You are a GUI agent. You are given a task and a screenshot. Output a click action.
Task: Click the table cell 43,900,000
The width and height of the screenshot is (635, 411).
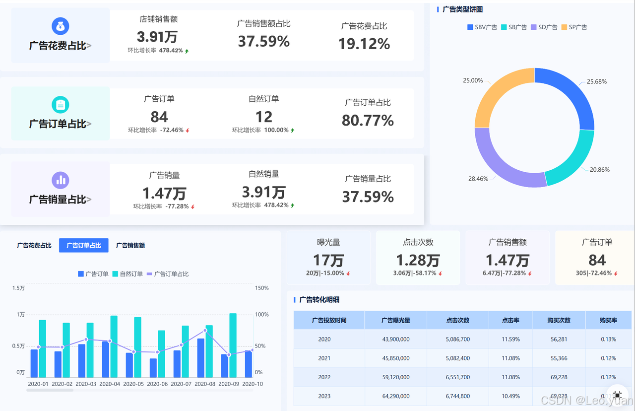(396, 339)
